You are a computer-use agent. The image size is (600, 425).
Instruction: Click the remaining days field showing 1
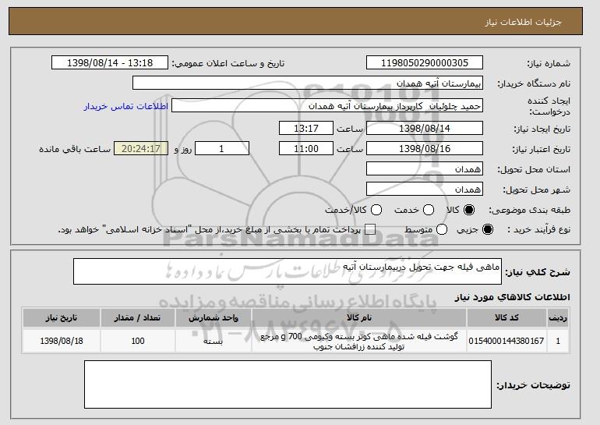[x=222, y=149]
